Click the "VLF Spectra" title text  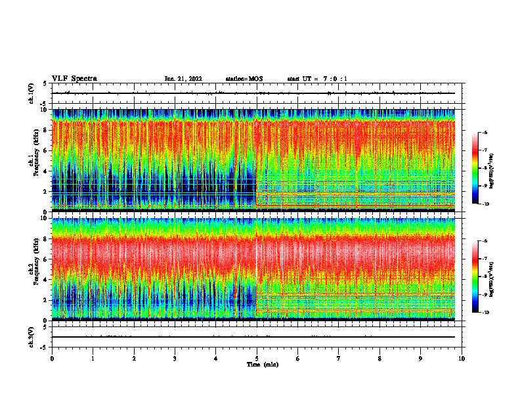74,79
